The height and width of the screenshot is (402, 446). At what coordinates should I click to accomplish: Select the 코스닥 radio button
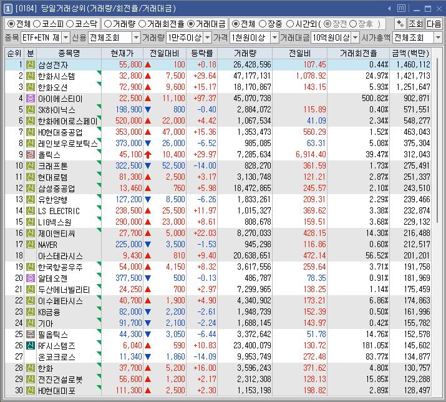70,24
